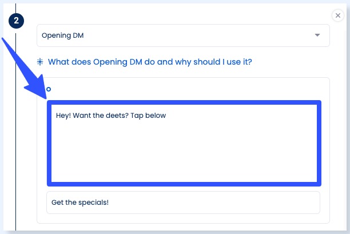Image resolution: width=350 pixels, height=234 pixels.
Task: Click the step 2 number badge
Action: point(16,21)
